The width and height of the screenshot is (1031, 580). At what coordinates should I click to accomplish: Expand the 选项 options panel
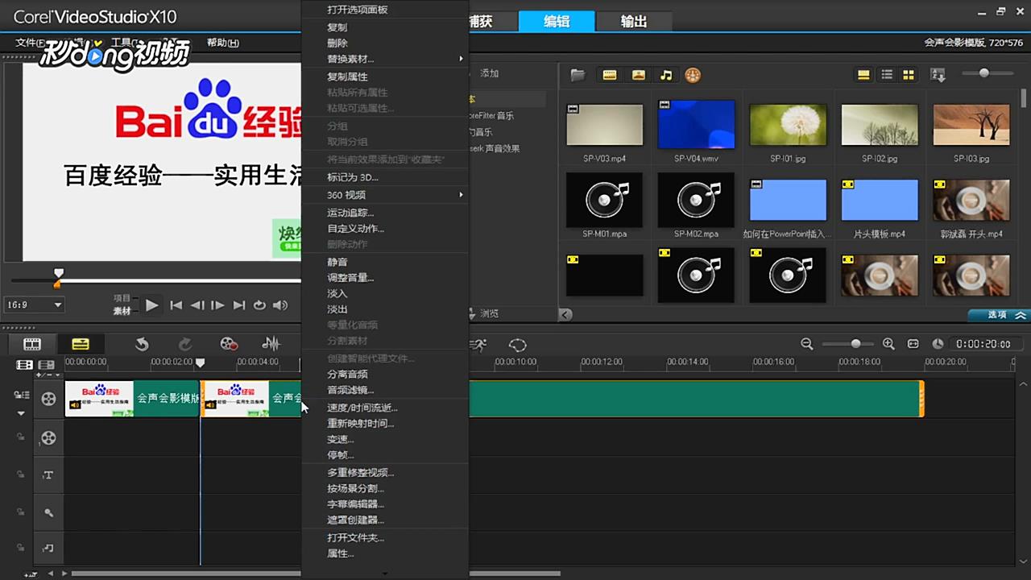pos(998,315)
